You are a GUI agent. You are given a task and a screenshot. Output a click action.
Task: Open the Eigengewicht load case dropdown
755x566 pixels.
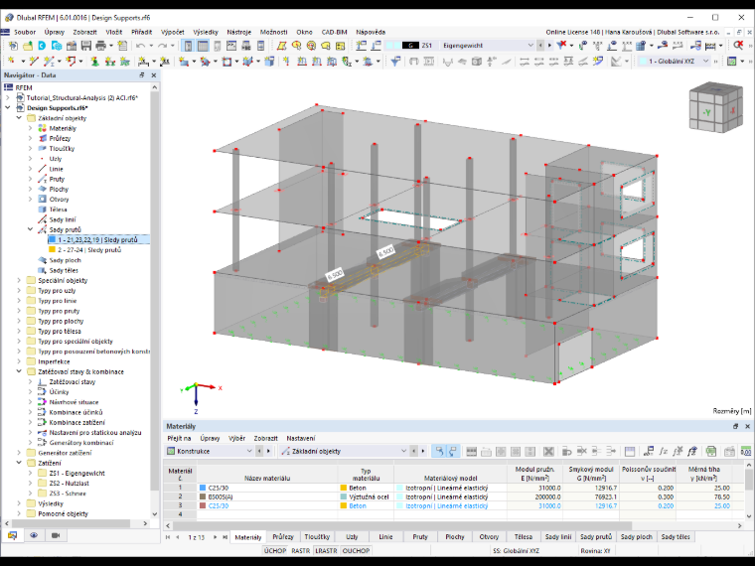pos(530,46)
